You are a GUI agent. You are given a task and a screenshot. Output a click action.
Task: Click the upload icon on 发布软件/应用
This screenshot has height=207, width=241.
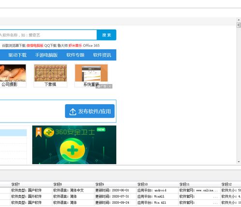(72, 111)
